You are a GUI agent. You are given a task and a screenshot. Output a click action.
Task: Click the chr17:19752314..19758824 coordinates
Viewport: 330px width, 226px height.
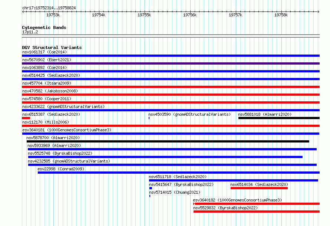(49, 8)
